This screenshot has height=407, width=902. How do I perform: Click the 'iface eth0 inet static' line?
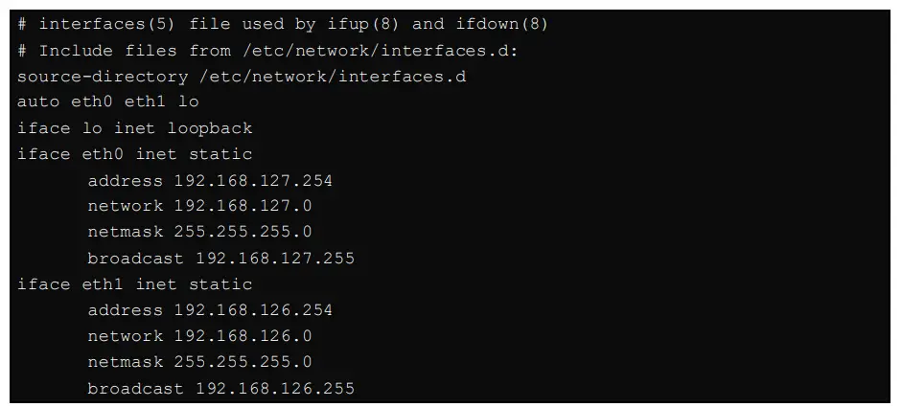pyautogui.click(x=134, y=154)
